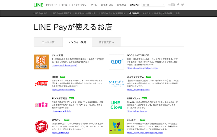
Task: Open ダウンロード in top menu
Action: 52,5
